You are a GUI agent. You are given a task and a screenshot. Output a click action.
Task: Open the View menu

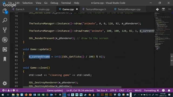(38, 3)
